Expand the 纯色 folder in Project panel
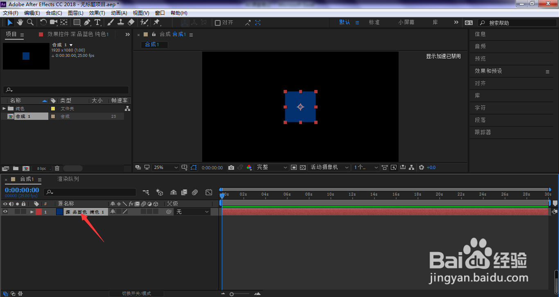This screenshot has height=297, width=559. 4,108
